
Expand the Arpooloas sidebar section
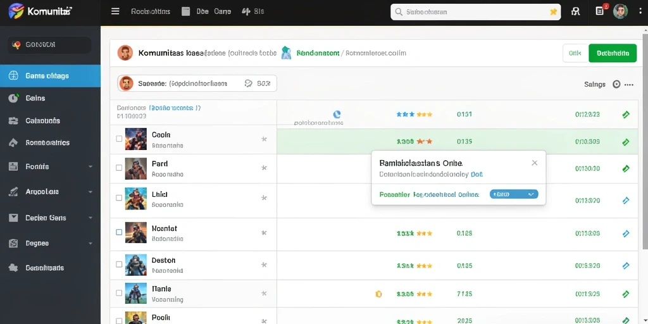tap(90, 192)
